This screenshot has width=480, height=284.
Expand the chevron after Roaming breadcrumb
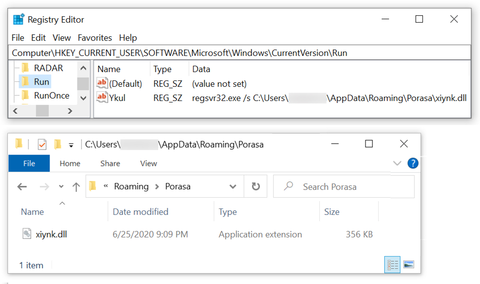pos(157,186)
